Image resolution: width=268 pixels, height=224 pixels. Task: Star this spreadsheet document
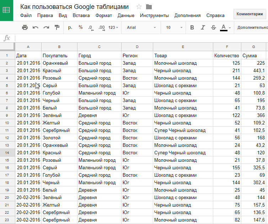(139, 7)
